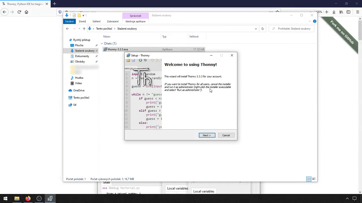Open the Firefox home page
362x203 pixels.
(27, 12)
